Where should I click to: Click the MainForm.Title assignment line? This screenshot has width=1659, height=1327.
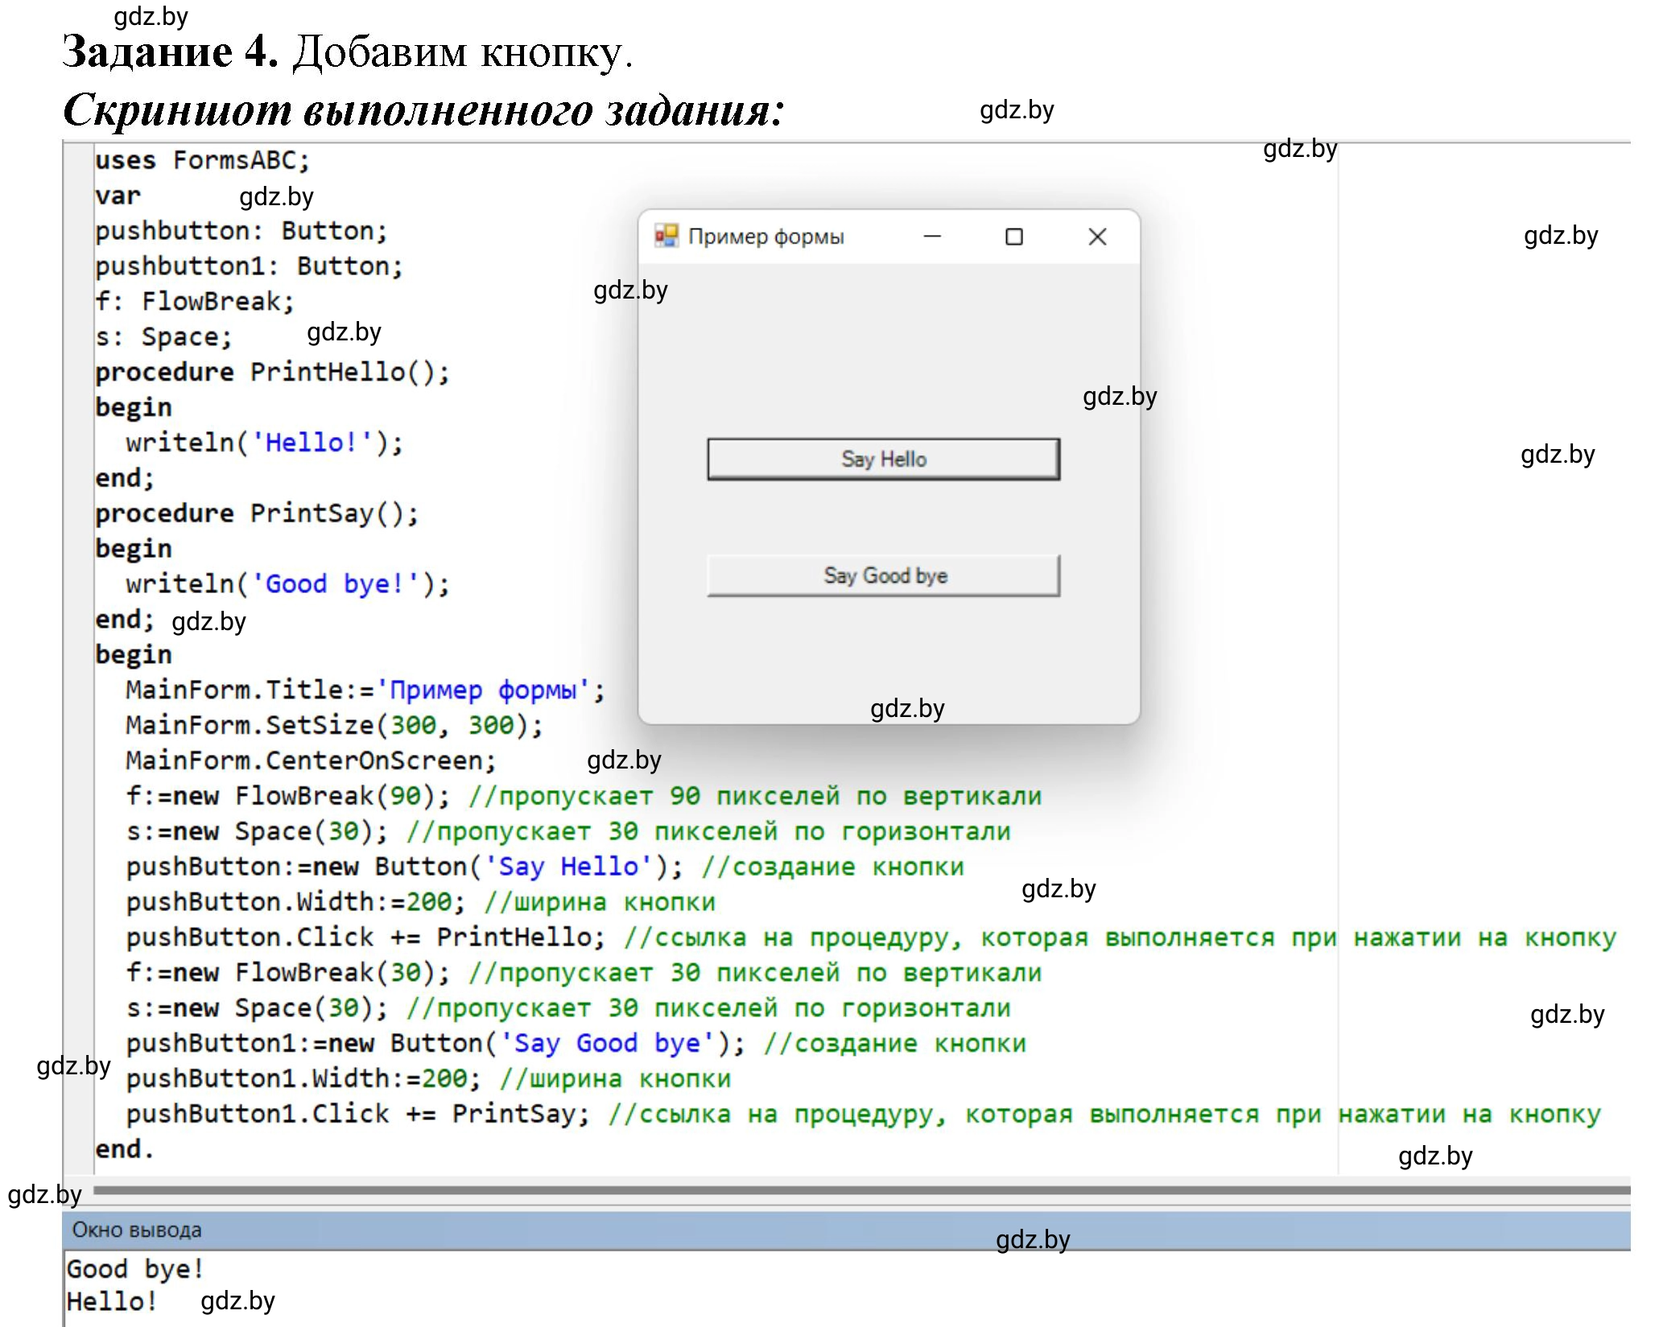pos(365,690)
